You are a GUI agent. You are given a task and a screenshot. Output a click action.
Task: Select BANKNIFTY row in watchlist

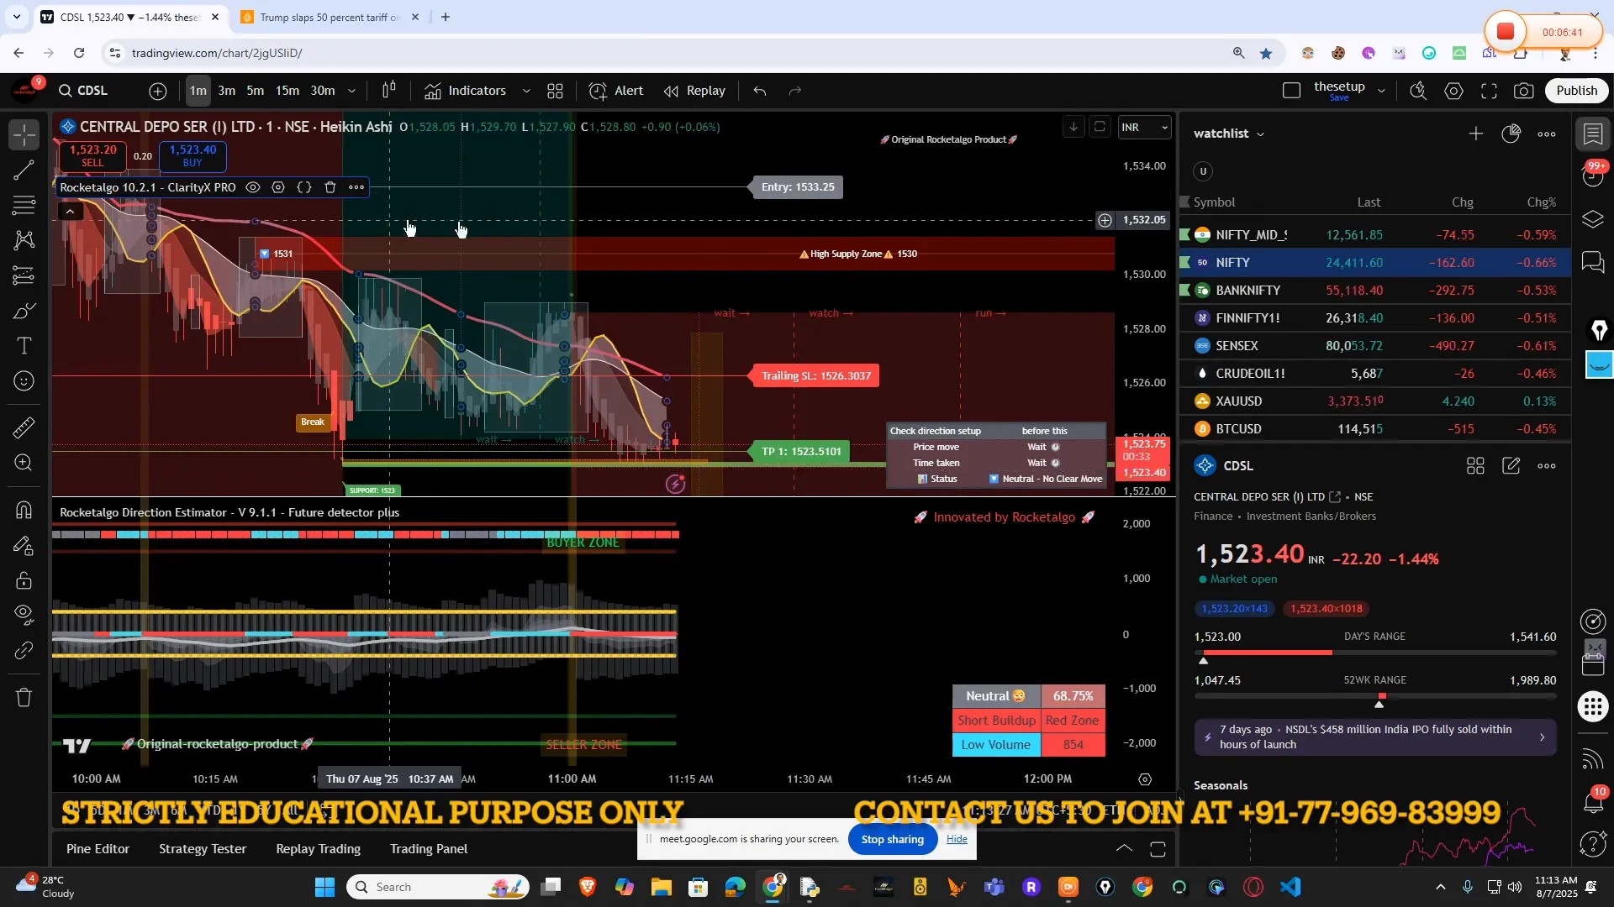(1375, 291)
